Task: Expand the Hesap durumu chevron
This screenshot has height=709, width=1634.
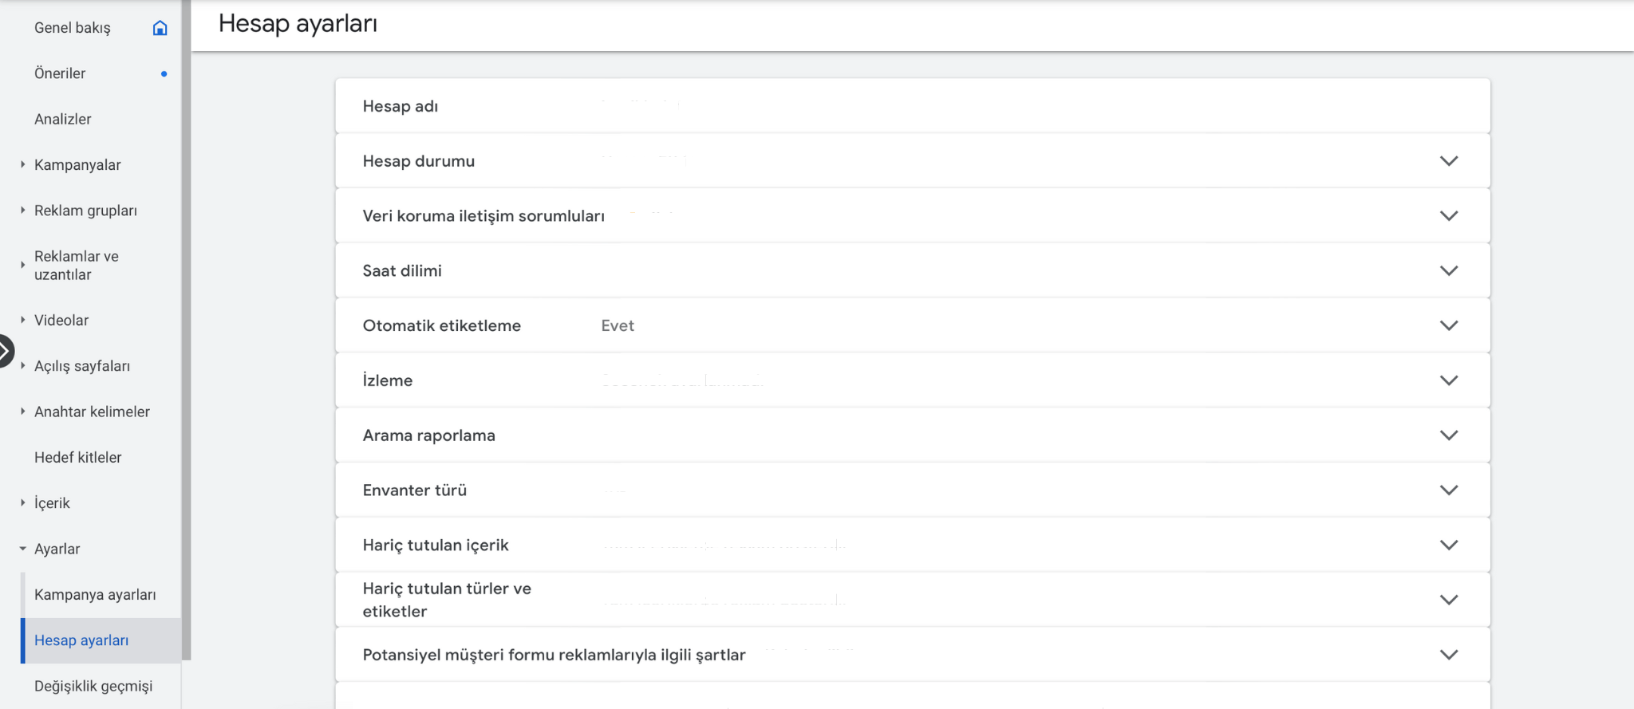Action: point(1448,161)
